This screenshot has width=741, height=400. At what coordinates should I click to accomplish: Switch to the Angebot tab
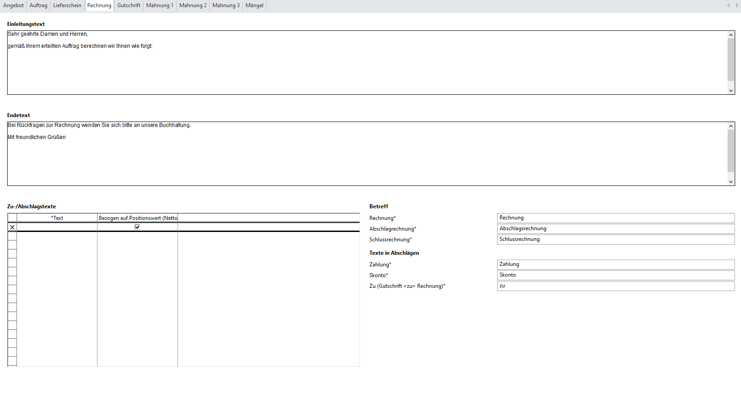[13, 5]
